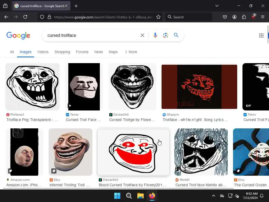Show site security lock information
The width and height of the screenshot is (269, 202).
(x=49, y=17)
